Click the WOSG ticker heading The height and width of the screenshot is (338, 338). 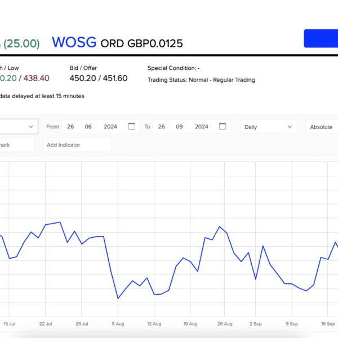[74, 43]
